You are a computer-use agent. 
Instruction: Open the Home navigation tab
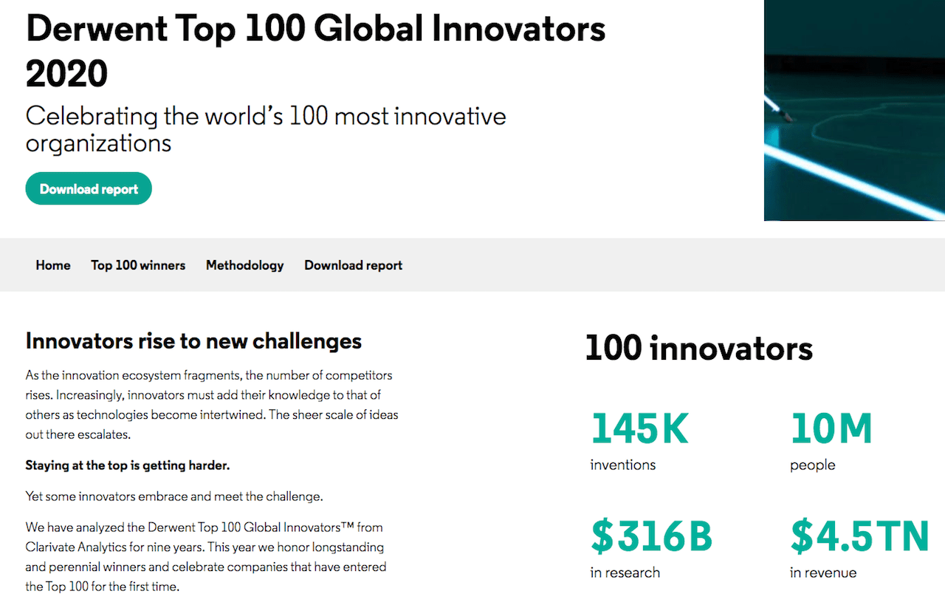pyautogui.click(x=53, y=265)
